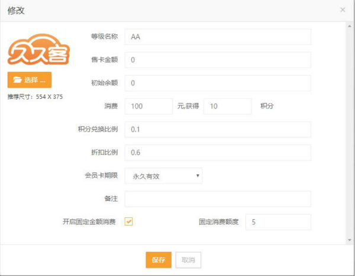
Task: Click into the 备注 remarks field
Action: (x=218, y=198)
